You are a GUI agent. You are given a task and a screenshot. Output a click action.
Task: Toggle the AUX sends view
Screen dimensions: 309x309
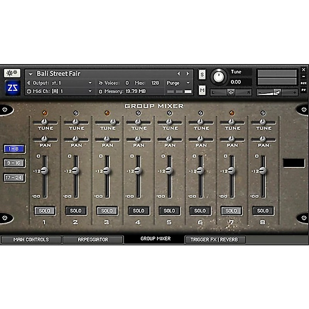pyautogui.click(x=304, y=83)
